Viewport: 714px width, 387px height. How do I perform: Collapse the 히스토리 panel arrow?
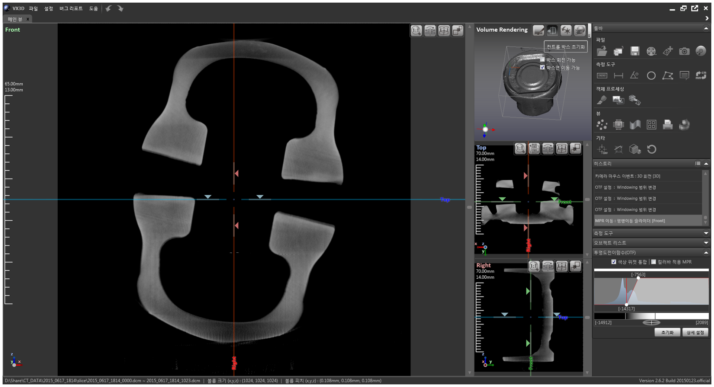coord(706,163)
